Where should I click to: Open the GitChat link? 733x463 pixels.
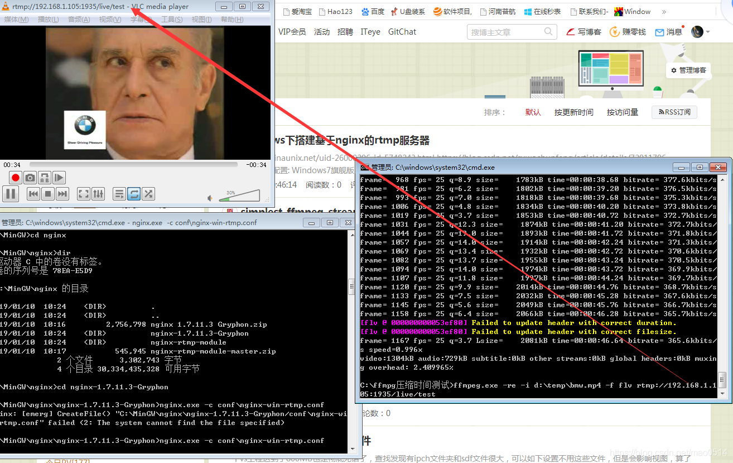click(402, 32)
